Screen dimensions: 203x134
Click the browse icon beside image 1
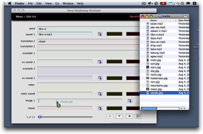click(x=130, y=101)
